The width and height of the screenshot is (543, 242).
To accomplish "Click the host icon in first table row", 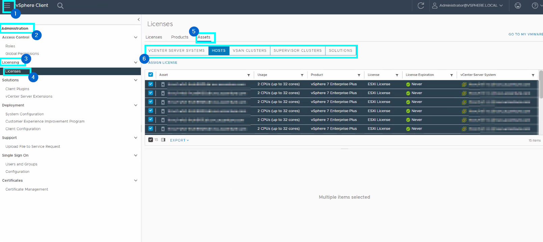I will [x=163, y=84].
